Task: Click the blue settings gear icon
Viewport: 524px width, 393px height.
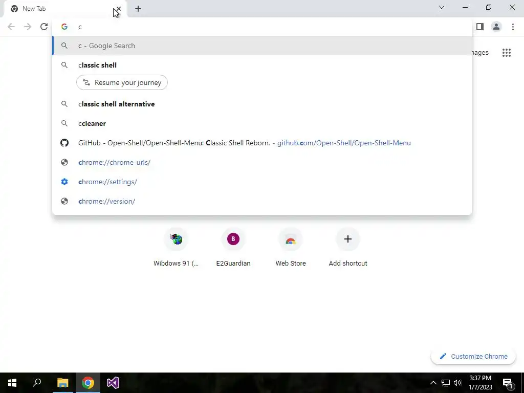Action: 64,182
